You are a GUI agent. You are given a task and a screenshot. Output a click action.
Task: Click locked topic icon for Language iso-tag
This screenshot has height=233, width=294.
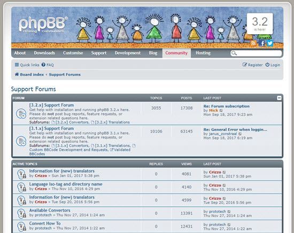click(x=21, y=187)
